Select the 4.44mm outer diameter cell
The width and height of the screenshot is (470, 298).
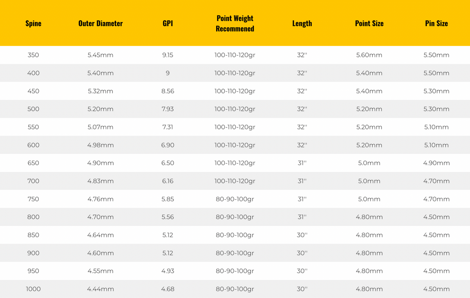101,289
